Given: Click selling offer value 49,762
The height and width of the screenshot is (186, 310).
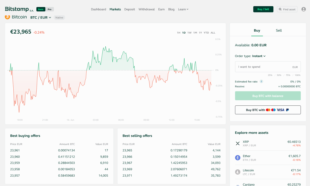Looking at the screenshot, I should 216,169.
